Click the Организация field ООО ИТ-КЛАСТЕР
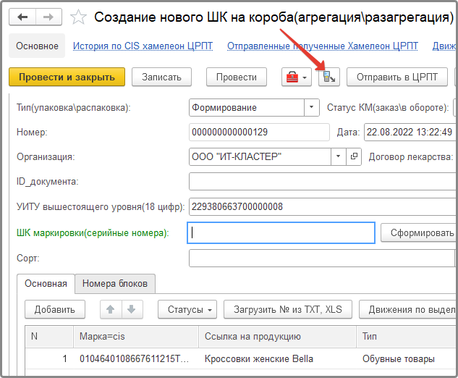The height and width of the screenshot is (378, 458). [260, 156]
